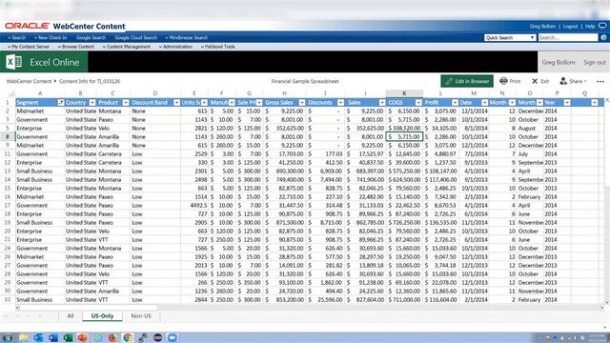Screen dimensions: 610x343
Task: Click the cell containing $ 871,500.00
Action: [285, 222]
